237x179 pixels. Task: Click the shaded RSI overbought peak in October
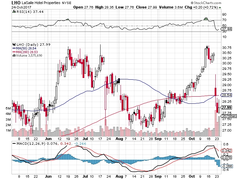click(x=205, y=18)
